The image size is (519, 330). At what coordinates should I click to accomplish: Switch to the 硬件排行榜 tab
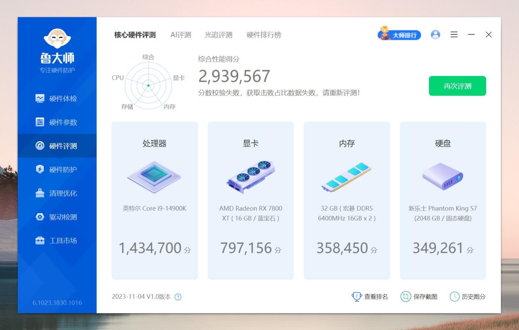pos(264,35)
